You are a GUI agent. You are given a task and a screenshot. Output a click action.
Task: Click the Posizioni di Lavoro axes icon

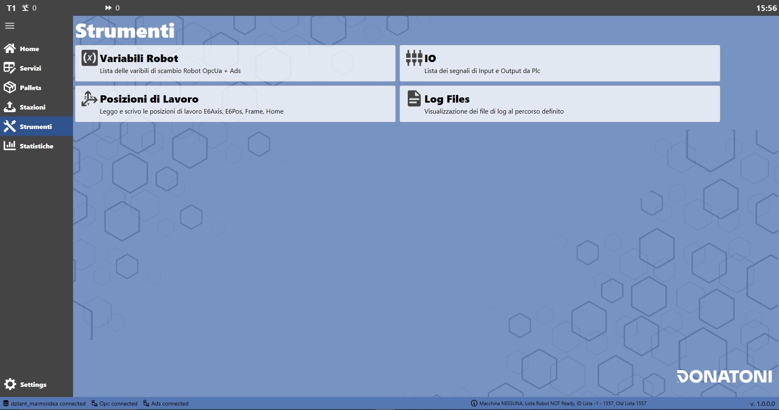[90, 99]
